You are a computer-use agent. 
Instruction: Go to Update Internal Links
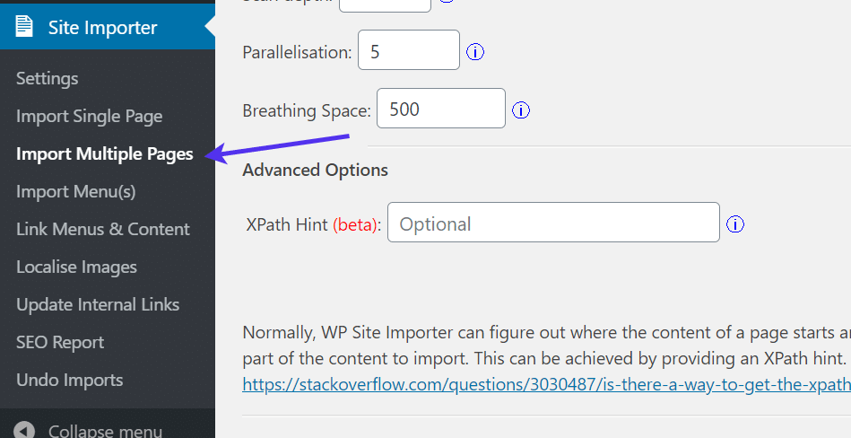pyautogui.click(x=97, y=305)
